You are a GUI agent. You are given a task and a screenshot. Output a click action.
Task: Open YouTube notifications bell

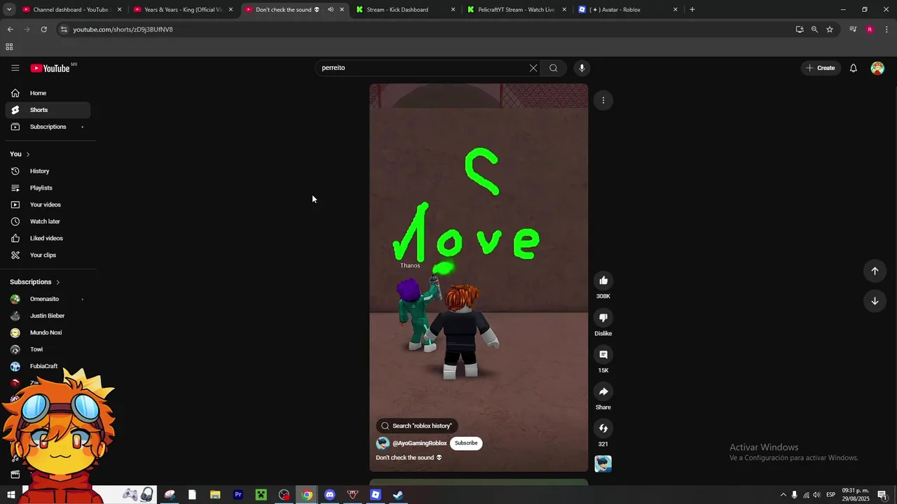[x=853, y=68]
